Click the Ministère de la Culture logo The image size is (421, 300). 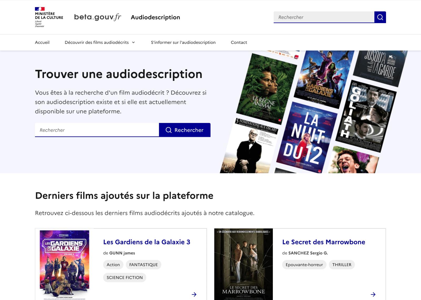pos(49,17)
